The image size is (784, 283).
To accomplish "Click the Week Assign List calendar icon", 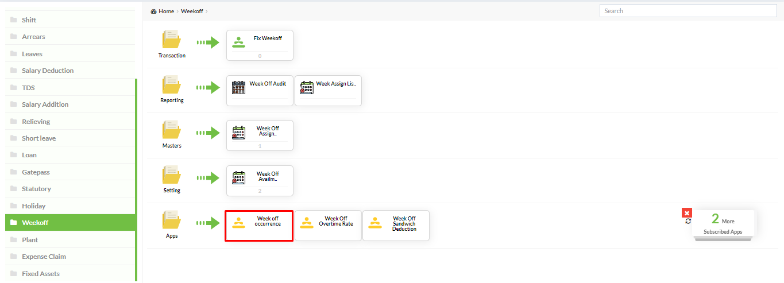I will (x=307, y=87).
